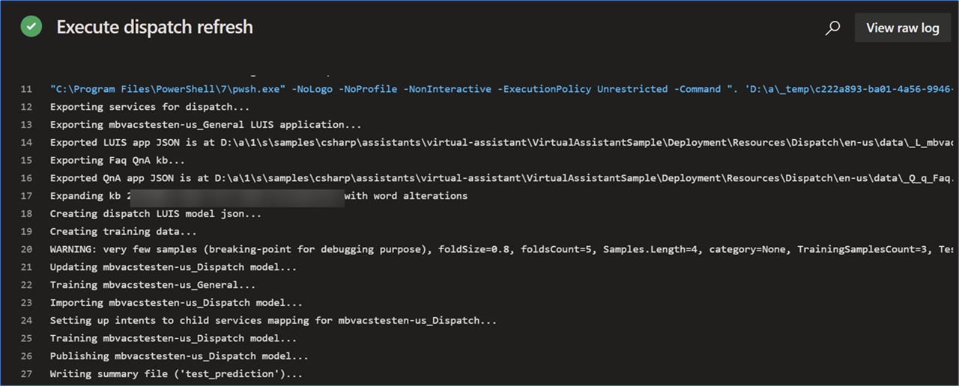Select log line number 12

click(x=26, y=107)
